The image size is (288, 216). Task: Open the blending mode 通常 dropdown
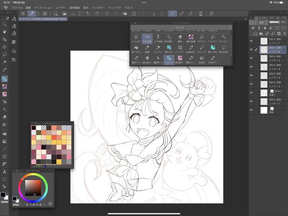tap(263, 22)
